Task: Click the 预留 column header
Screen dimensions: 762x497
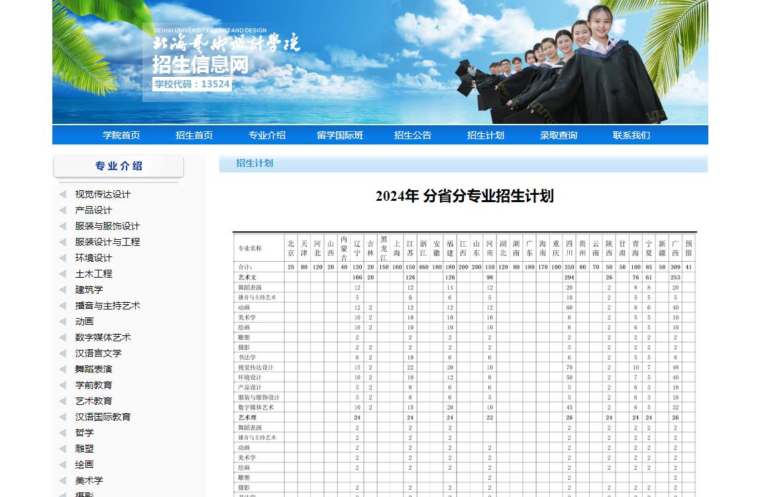Action: pos(688,248)
